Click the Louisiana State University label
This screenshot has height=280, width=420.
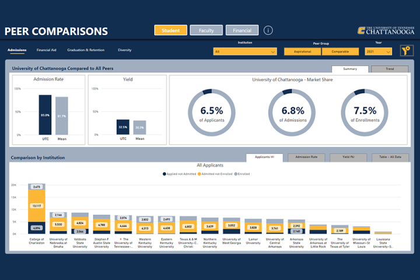pos(383,243)
